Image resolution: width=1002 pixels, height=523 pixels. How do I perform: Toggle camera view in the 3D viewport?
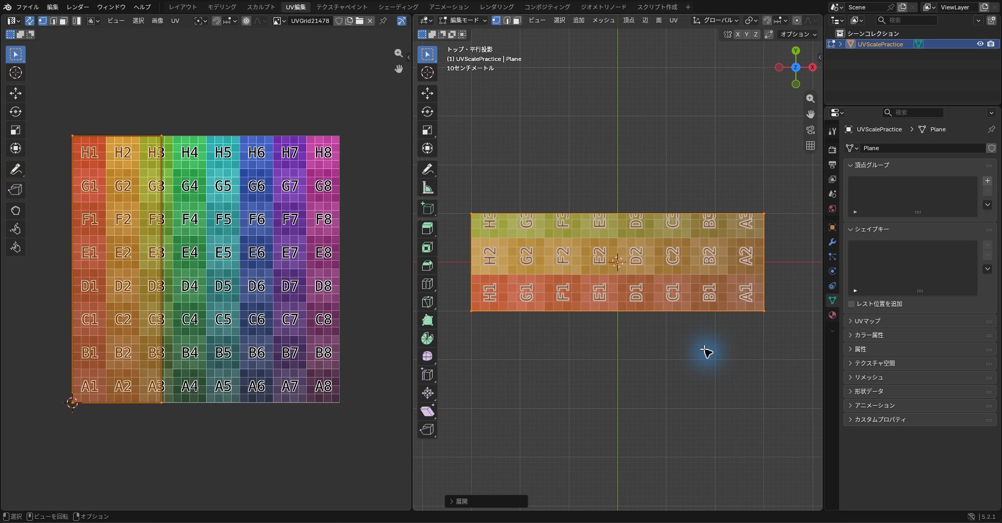point(810,130)
